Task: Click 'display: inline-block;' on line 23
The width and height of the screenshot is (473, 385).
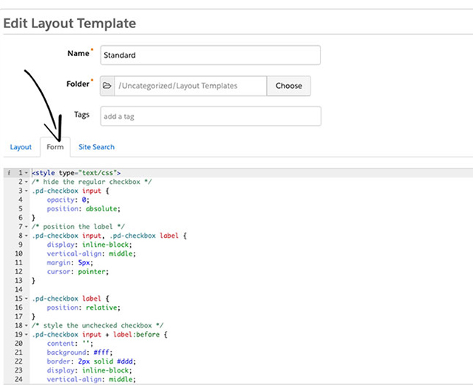Action: coord(89,370)
